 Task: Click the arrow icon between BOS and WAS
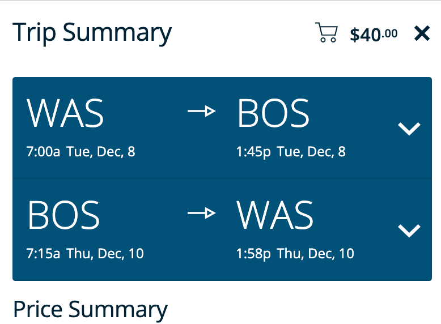point(201,214)
